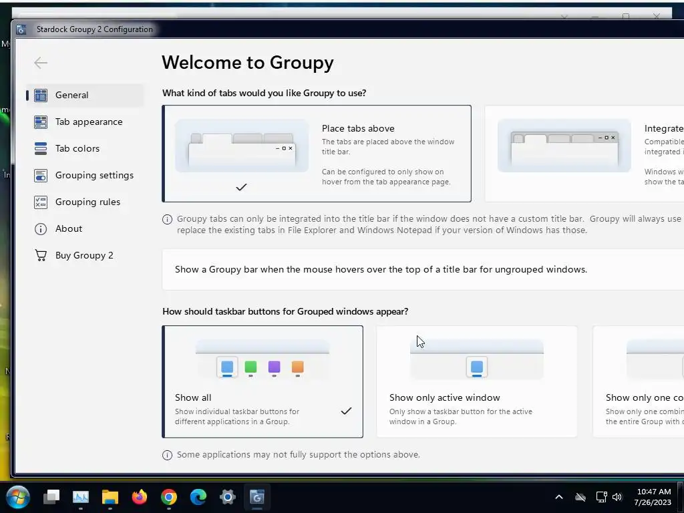Viewport: 684px width, 513px height.
Task: Click the Tab colors sidebar icon
Action: coord(41,148)
